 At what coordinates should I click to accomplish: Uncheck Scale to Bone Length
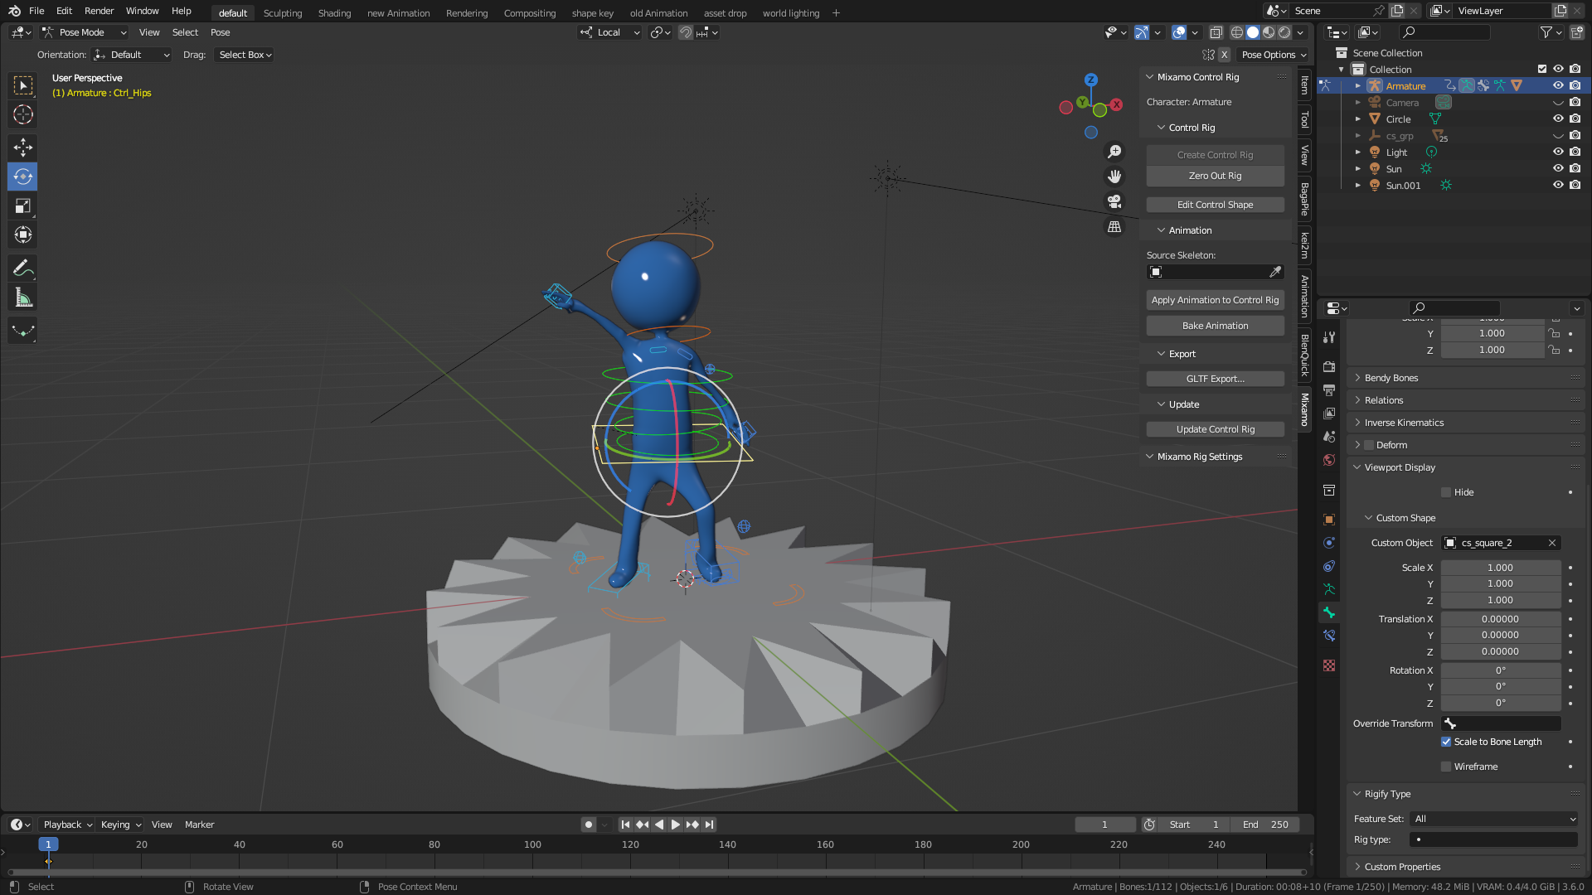(1446, 742)
